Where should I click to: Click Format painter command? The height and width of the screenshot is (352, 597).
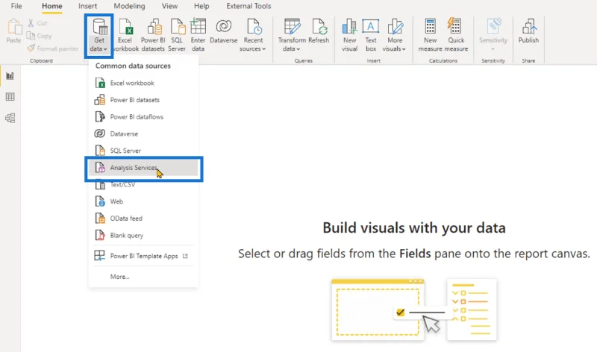53,48
